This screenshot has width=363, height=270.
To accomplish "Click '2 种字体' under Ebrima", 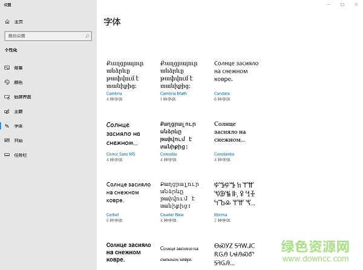I will pos(222,220).
